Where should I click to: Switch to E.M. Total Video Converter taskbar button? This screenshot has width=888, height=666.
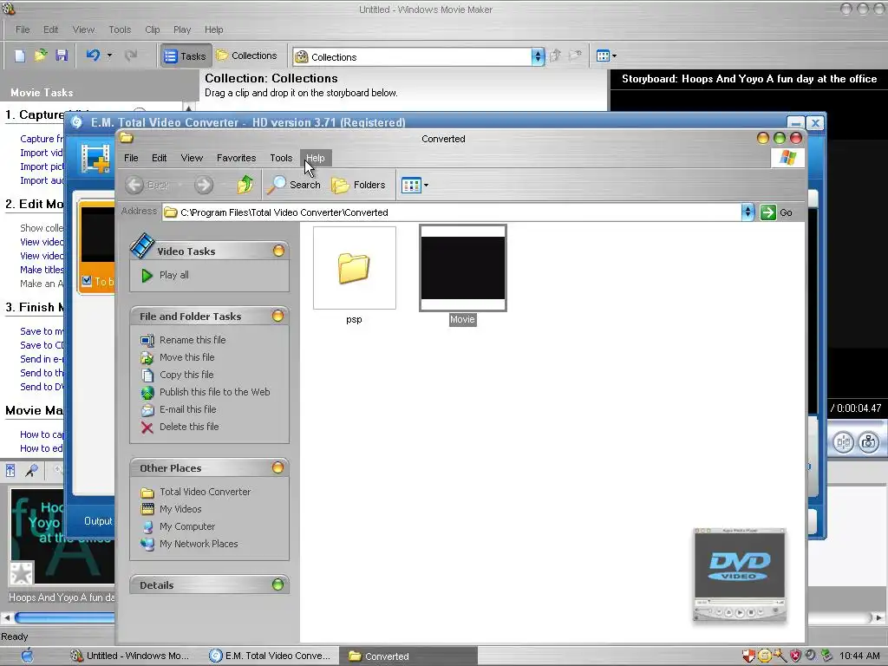pyautogui.click(x=270, y=656)
